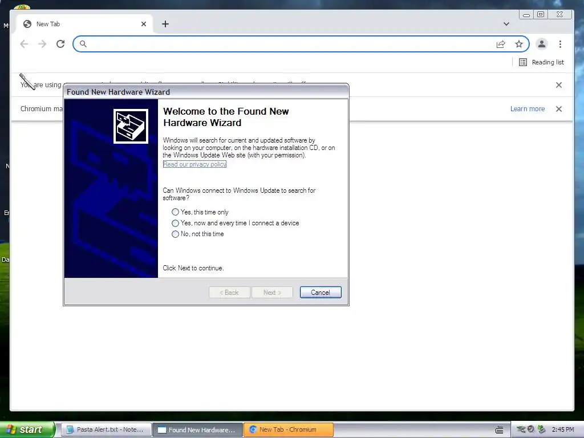Click green new hardware tray icon

pos(541,429)
